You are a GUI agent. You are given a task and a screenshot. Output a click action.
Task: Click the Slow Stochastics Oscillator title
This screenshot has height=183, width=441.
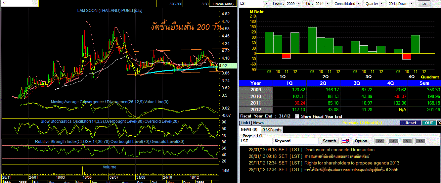[110, 121]
